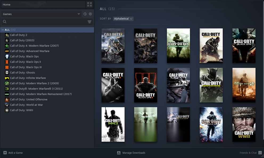Select the ALL (15) heading above the grid
This screenshot has height=158, width=264.
coord(107,9)
